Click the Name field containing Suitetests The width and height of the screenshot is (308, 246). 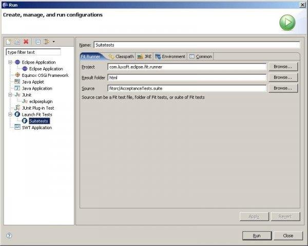tap(197, 45)
